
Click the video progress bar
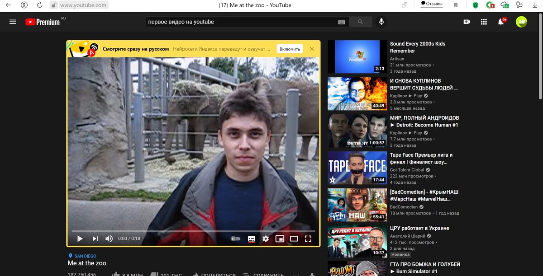click(194, 231)
